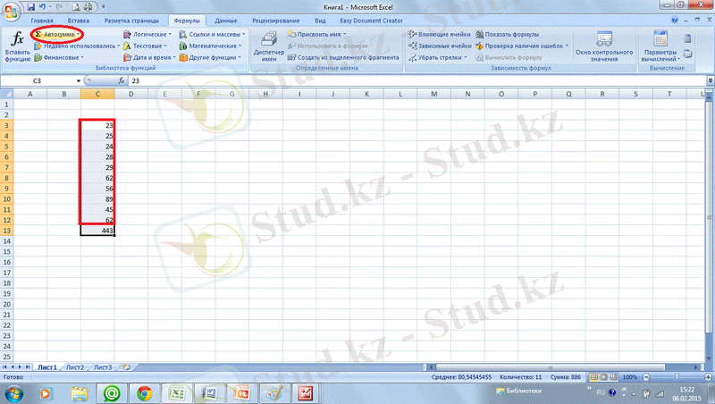The height and width of the screenshot is (404, 715).
Task: Select cell C13 containing 443
Action: (97, 231)
